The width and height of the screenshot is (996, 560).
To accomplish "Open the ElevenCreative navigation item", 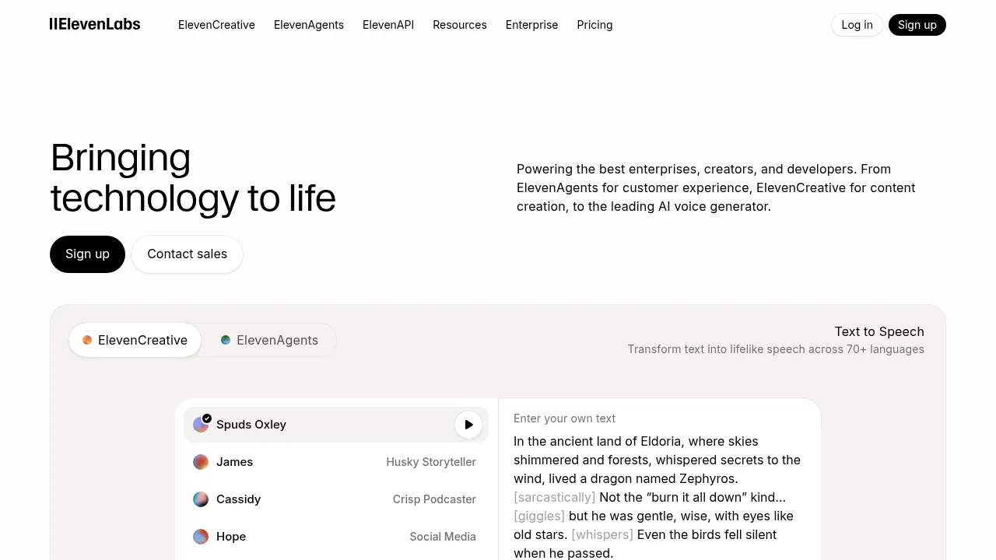I will (x=216, y=25).
